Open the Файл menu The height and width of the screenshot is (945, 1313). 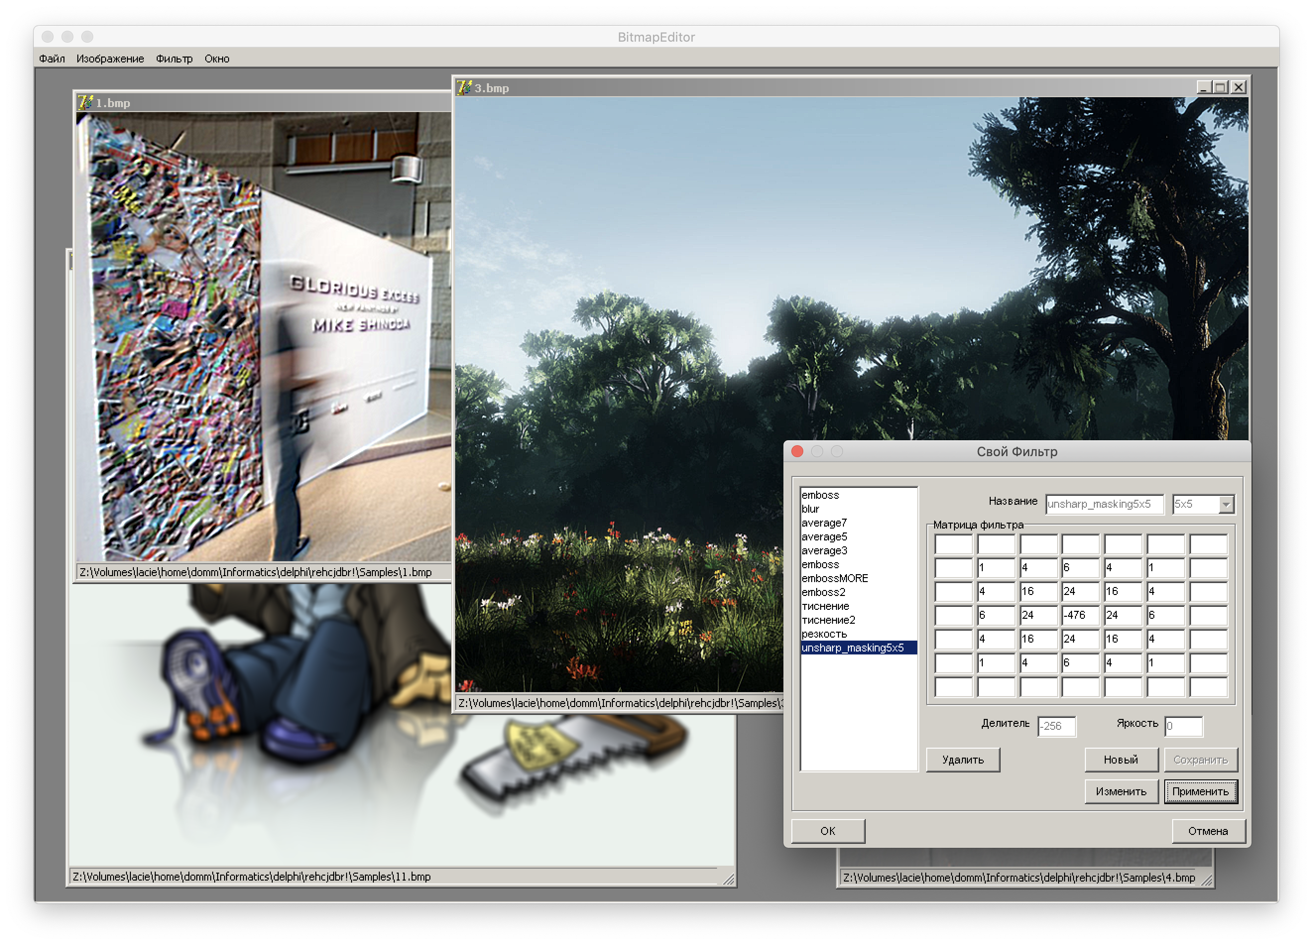(52, 59)
